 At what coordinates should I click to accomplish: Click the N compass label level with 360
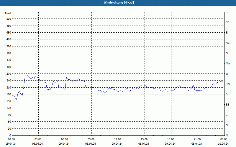point(227,53)
